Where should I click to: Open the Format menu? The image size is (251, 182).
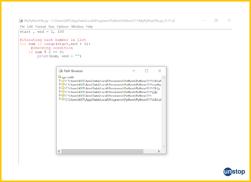(40, 27)
